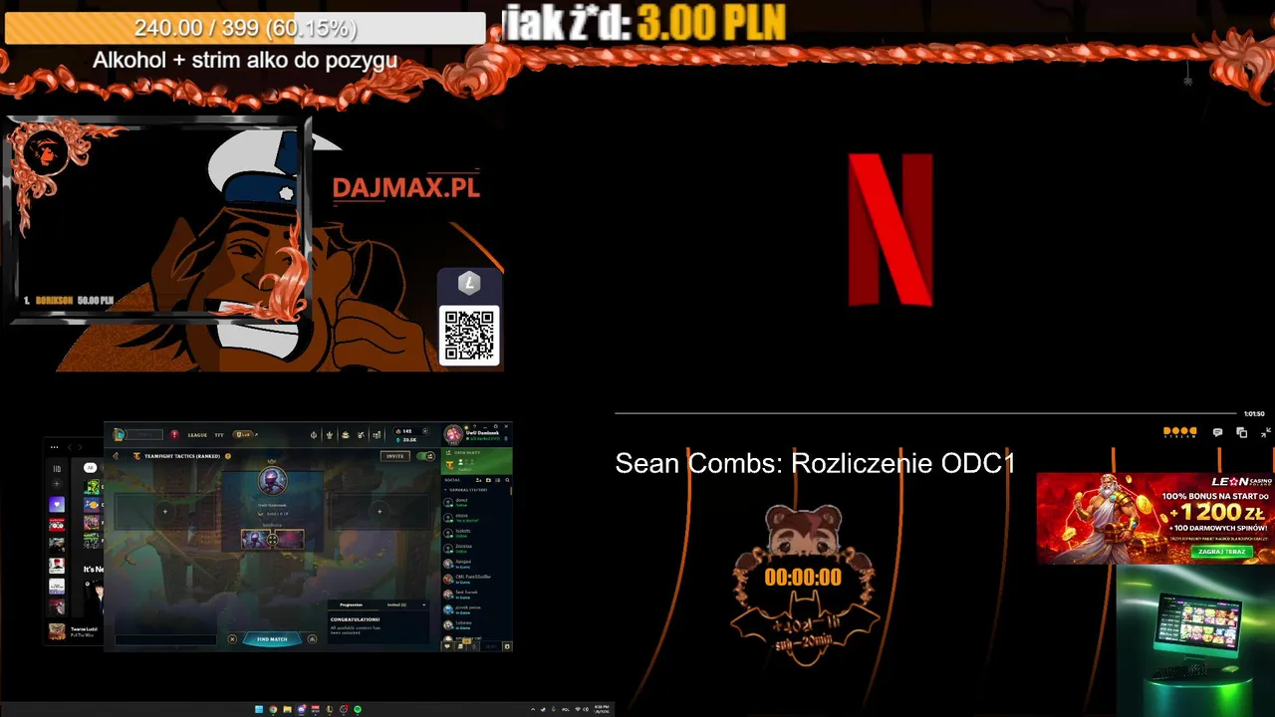1275x717 pixels.
Task: Open the red alert icon in League client
Action: [x=174, y=434]
